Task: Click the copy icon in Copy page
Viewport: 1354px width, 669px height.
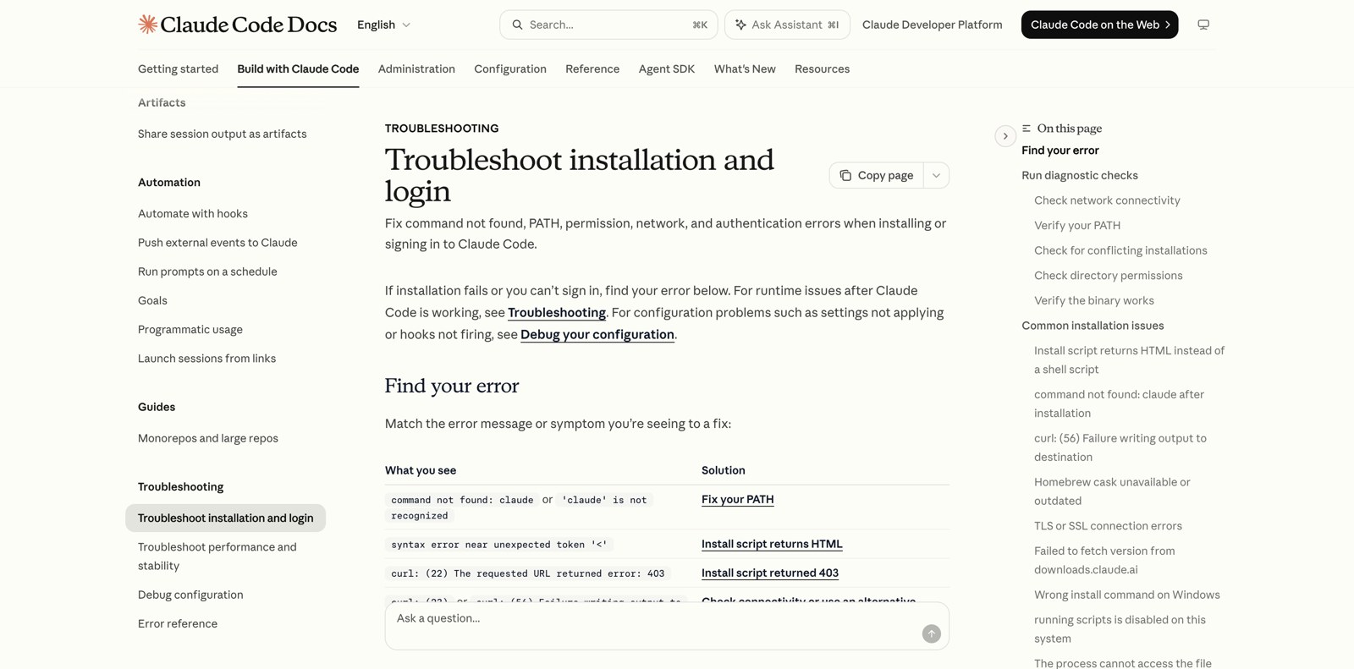Action: 845,175
